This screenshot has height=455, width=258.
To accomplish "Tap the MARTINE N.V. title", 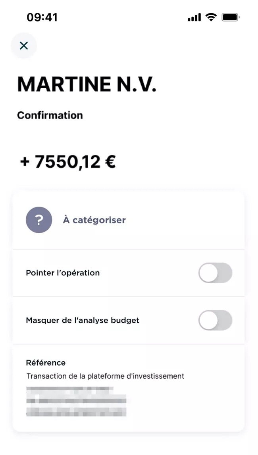I will [87, 84].
